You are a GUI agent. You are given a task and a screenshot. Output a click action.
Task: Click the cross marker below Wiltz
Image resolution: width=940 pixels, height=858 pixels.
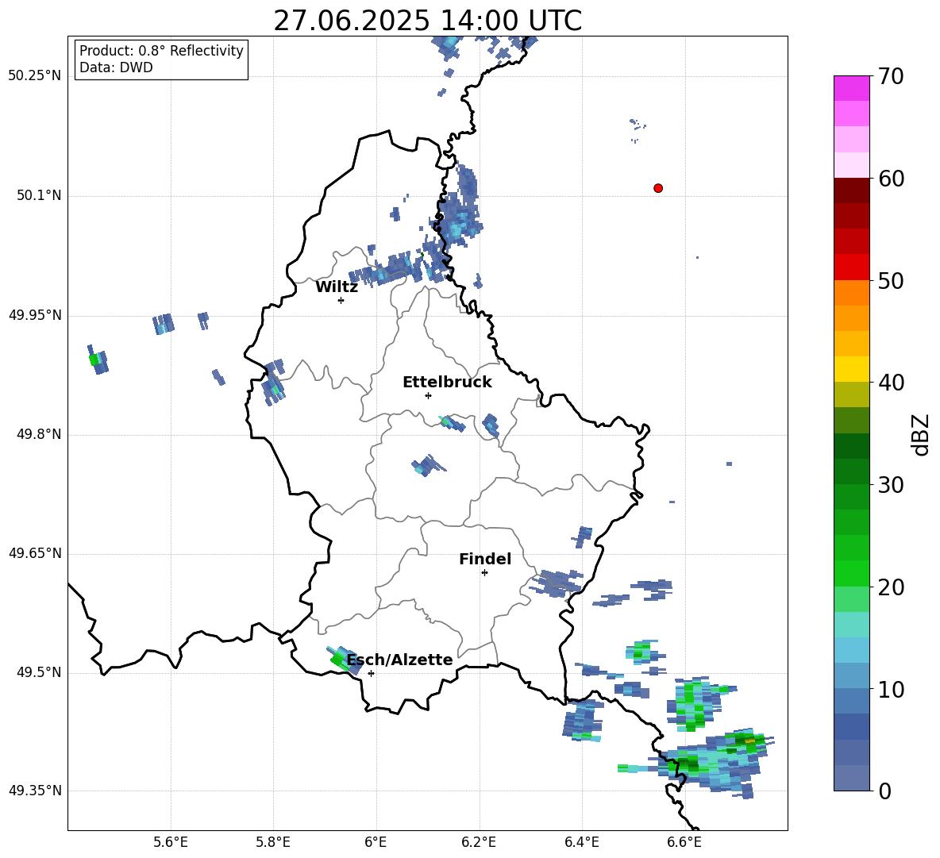tap(341, 300)
